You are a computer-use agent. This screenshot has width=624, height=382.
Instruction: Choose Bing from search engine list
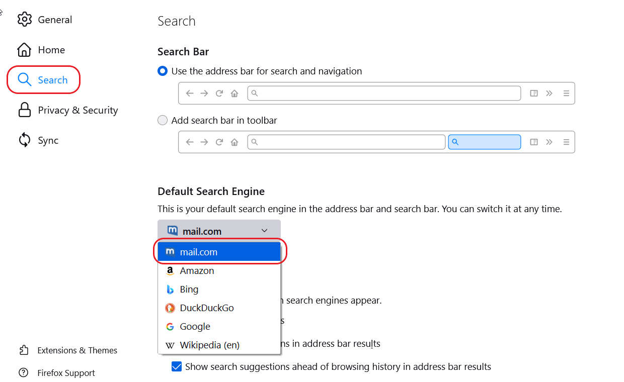tap(219, 290)
